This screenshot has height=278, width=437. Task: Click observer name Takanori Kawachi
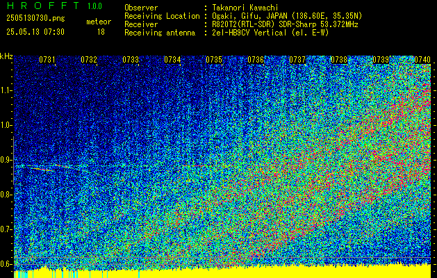245,8
